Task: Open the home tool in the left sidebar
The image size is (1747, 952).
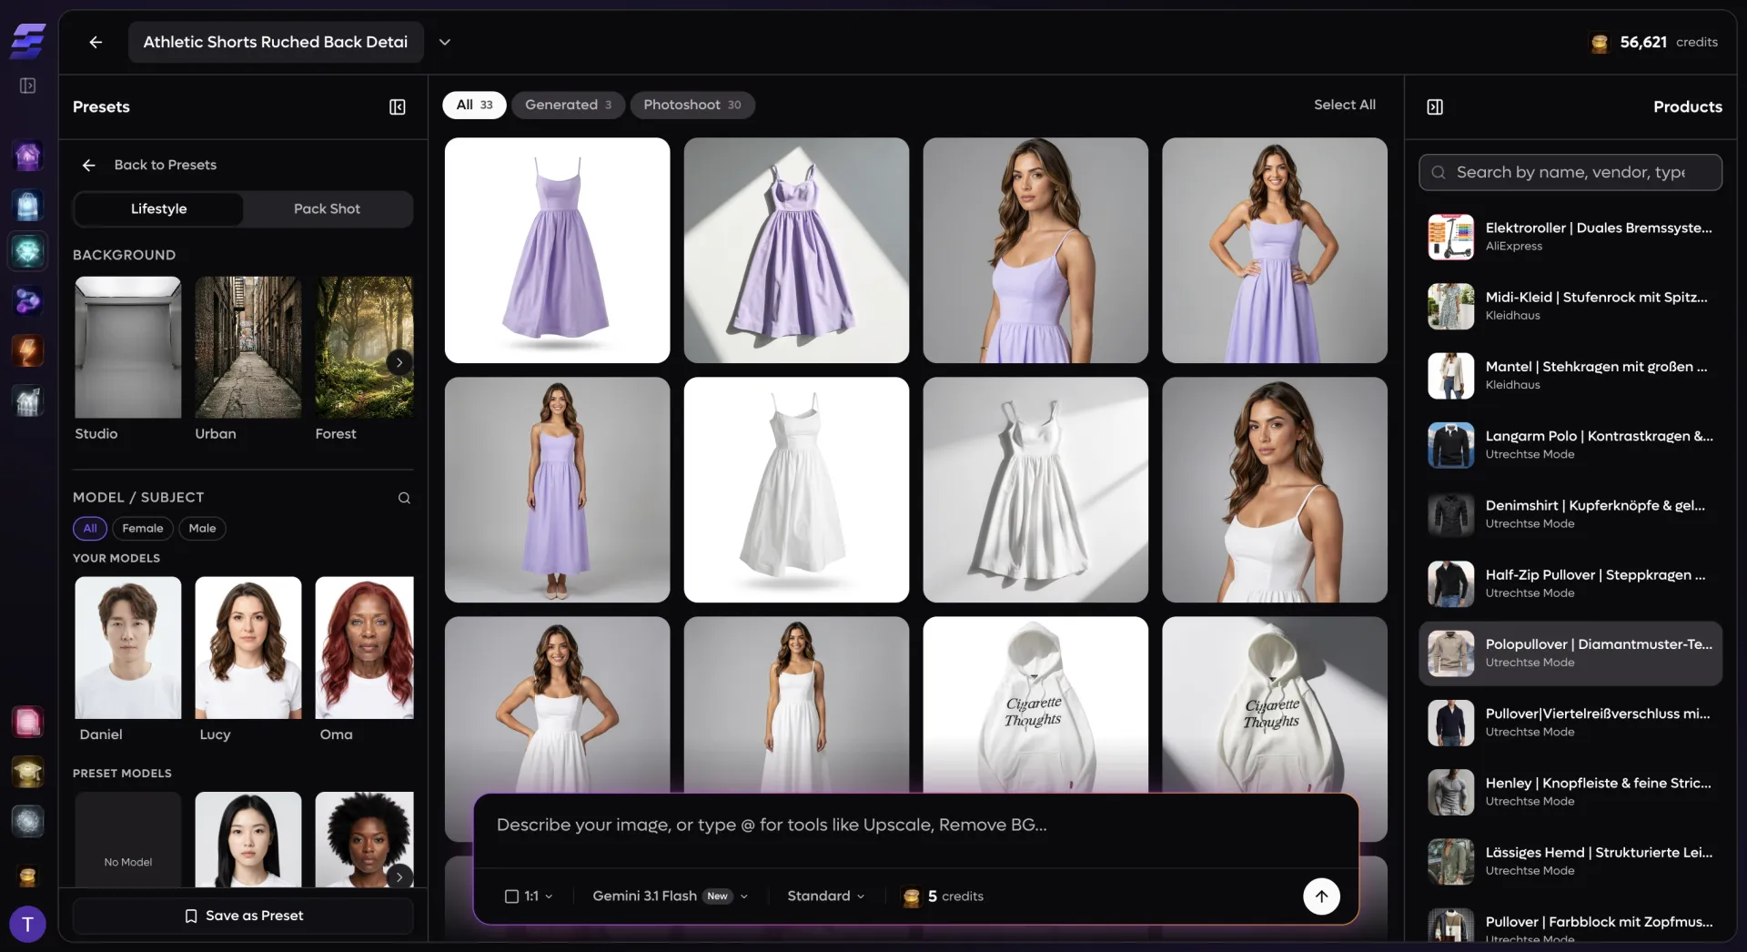Action: tap(28, 156)
